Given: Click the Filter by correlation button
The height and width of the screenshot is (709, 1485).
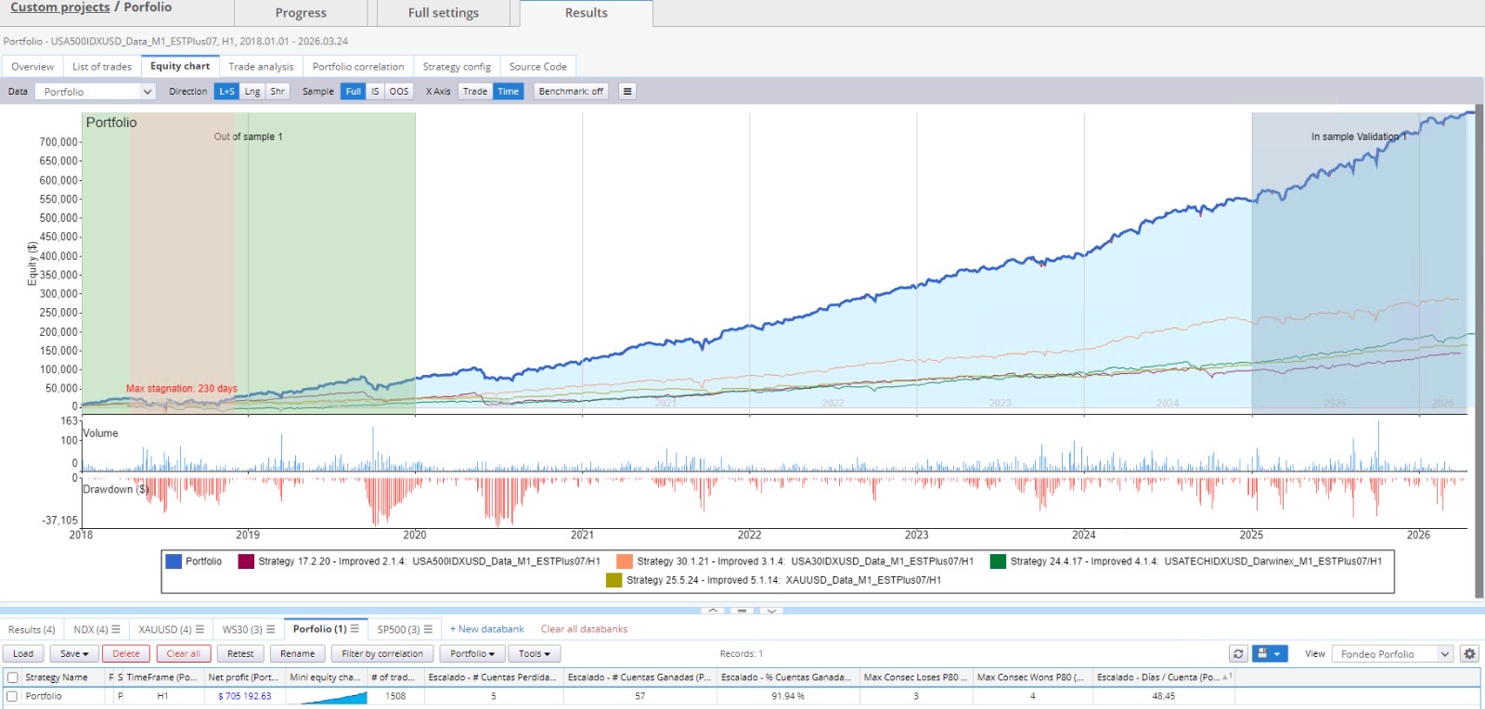Looking at the screenshot, I should [381, 653].
